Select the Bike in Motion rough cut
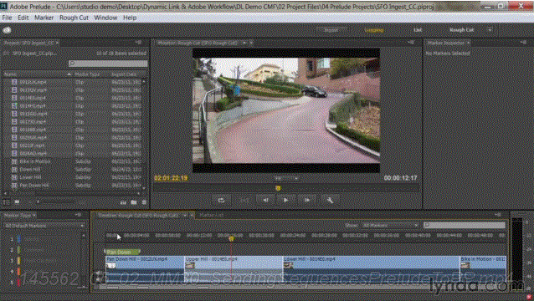Screen dimensions: 534x301 (35, 161)
